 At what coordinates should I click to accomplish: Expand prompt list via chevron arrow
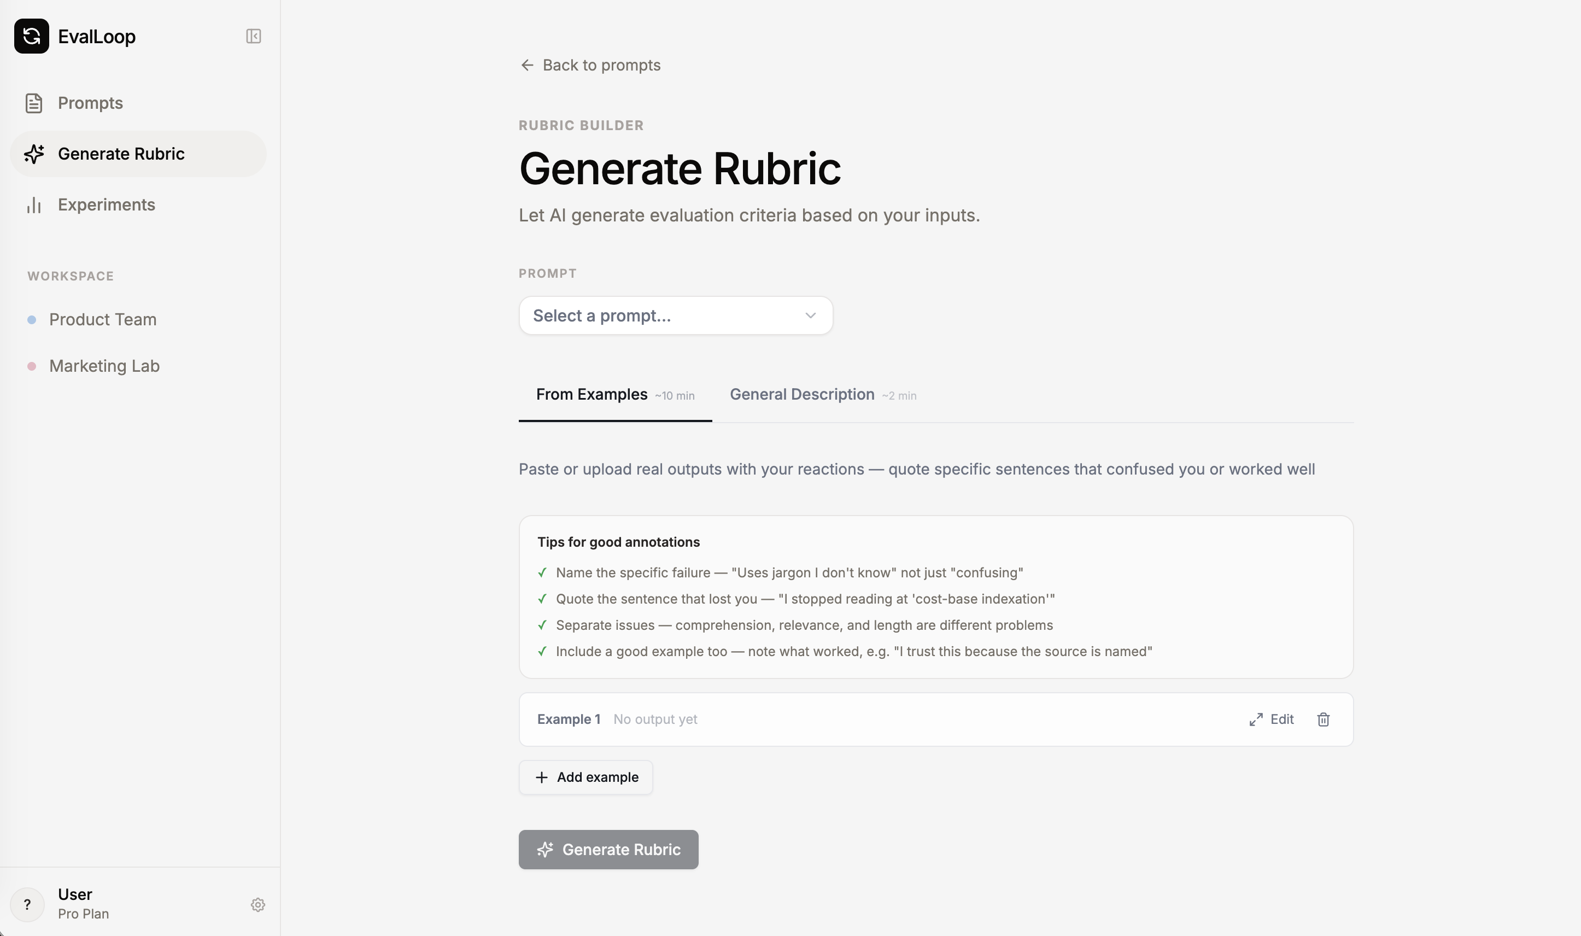(810, 315)
